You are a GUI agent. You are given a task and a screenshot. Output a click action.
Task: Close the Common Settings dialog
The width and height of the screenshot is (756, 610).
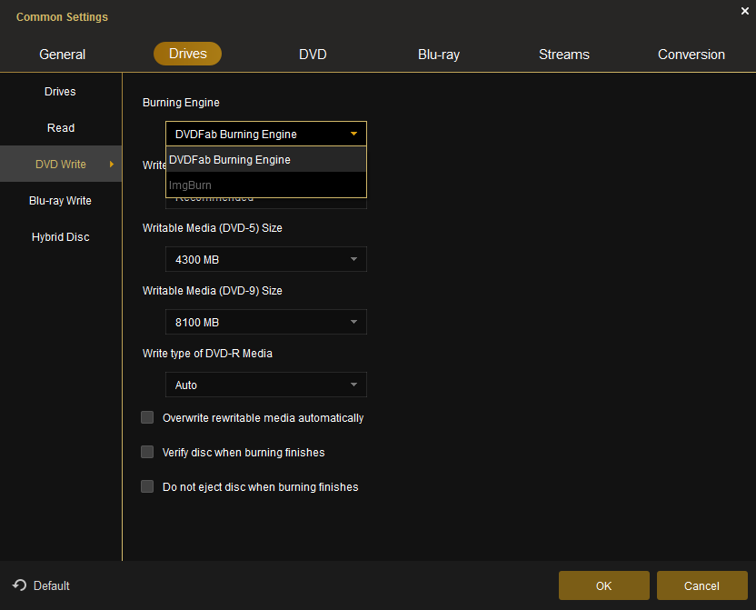(745, 11)
